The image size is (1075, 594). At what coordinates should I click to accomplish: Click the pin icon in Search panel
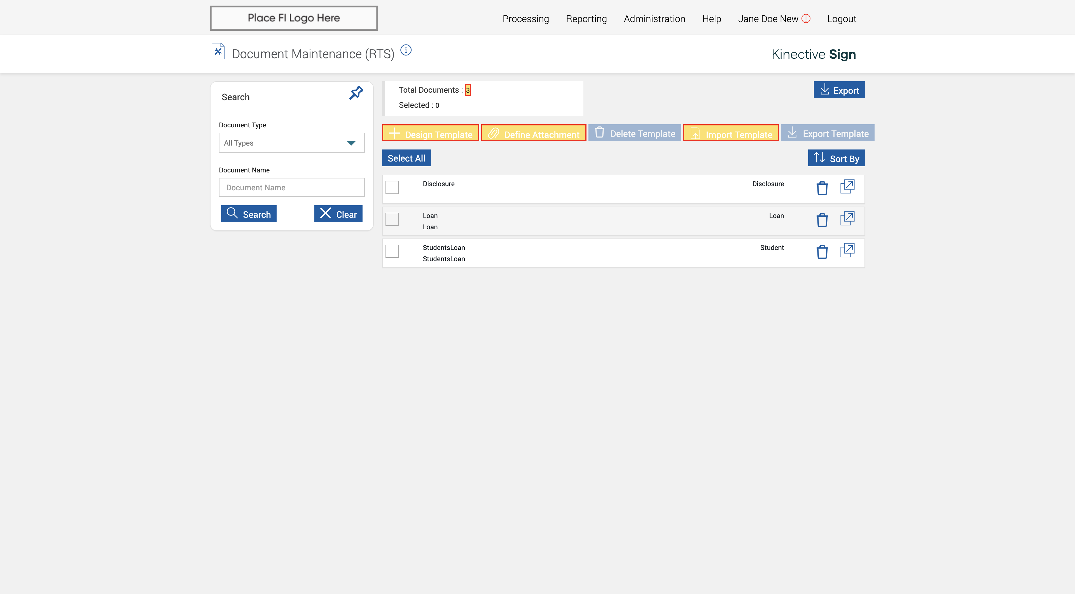[356, 93]
